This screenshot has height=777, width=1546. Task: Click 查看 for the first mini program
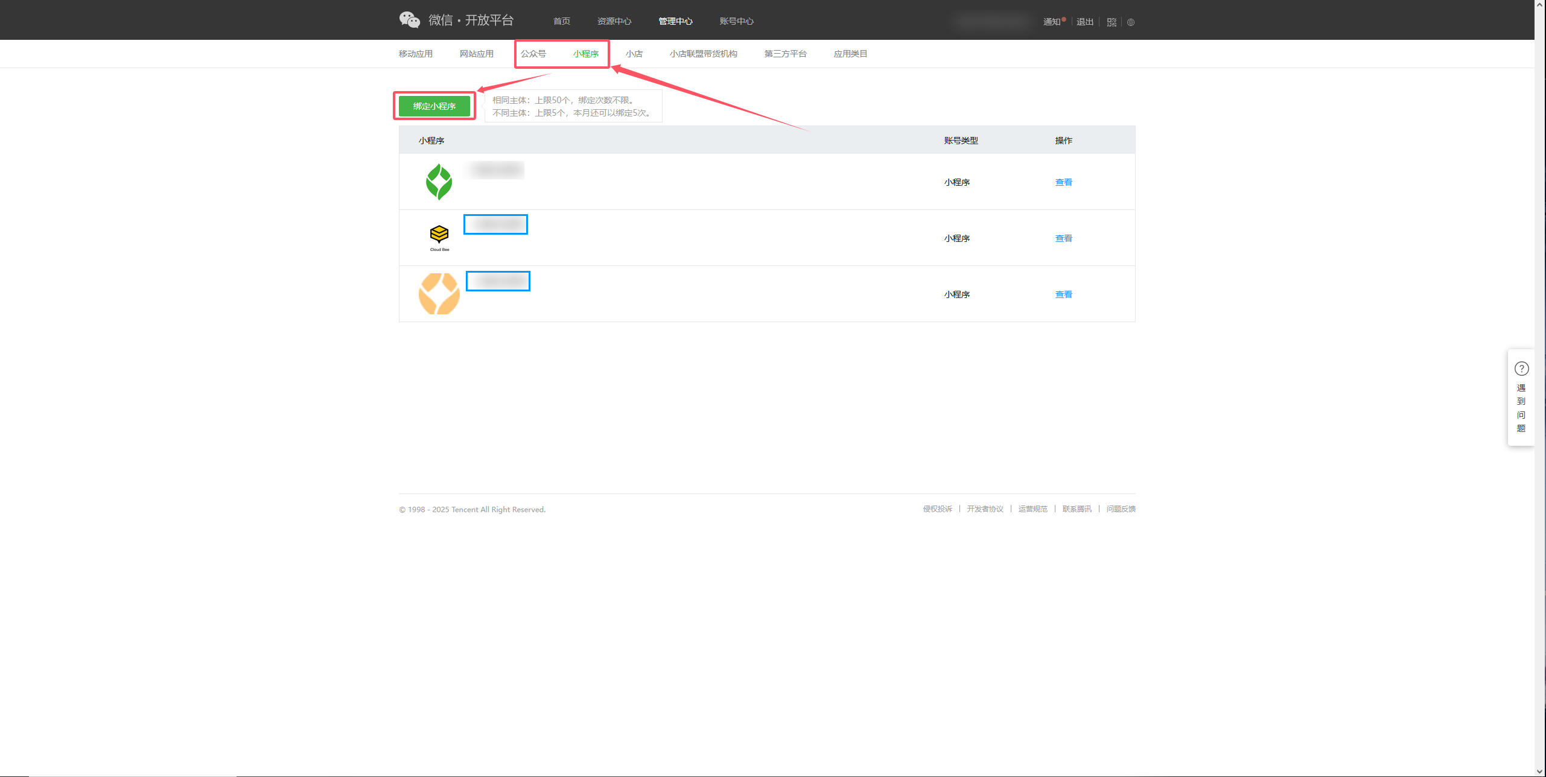click(1063, 182)
